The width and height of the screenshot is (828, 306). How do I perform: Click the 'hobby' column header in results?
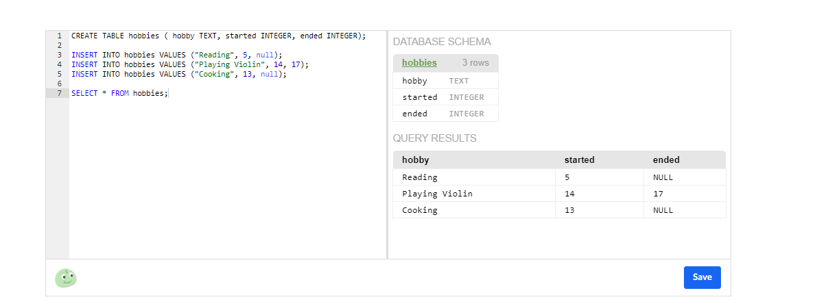pyautogui.click(x=416, y=160)
